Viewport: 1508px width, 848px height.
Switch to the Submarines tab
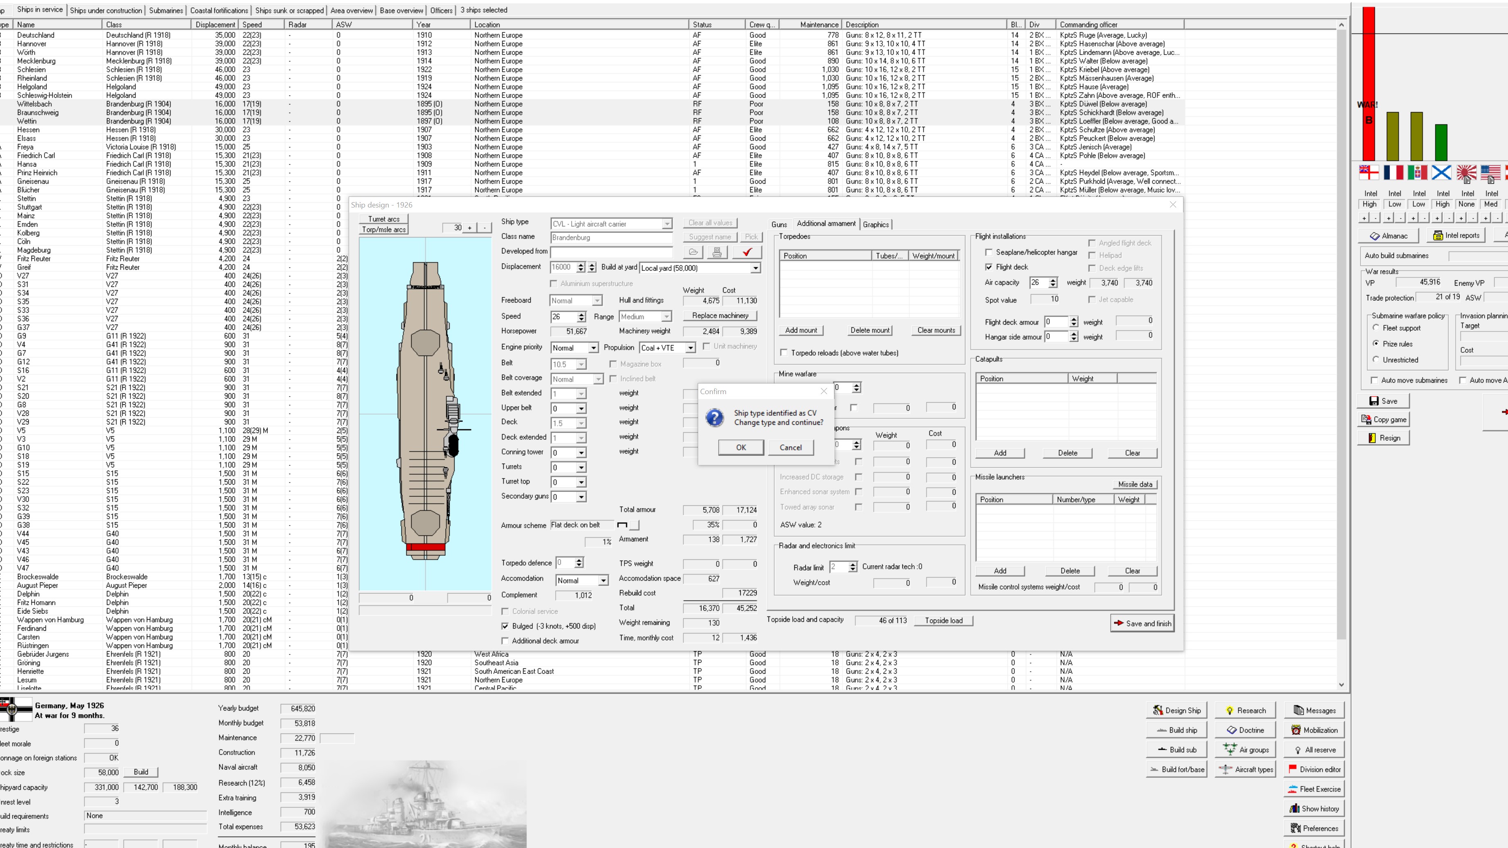tap(166, 11)
